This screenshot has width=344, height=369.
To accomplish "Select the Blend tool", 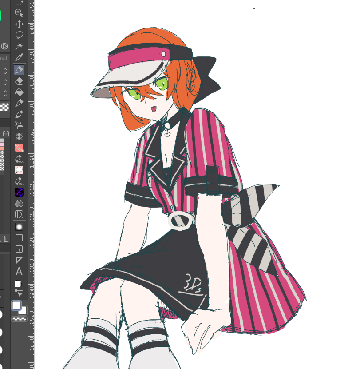I will (x=19, y=203).
